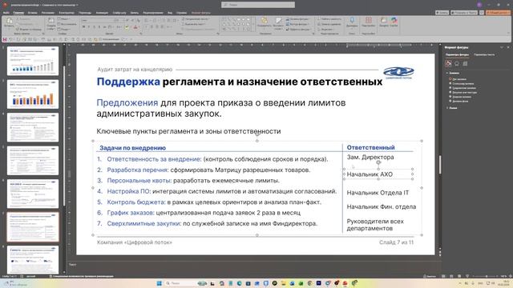The image size is (513, 288).
Task: Open Макет (Layout) dropdown
Action: (64, 19)
